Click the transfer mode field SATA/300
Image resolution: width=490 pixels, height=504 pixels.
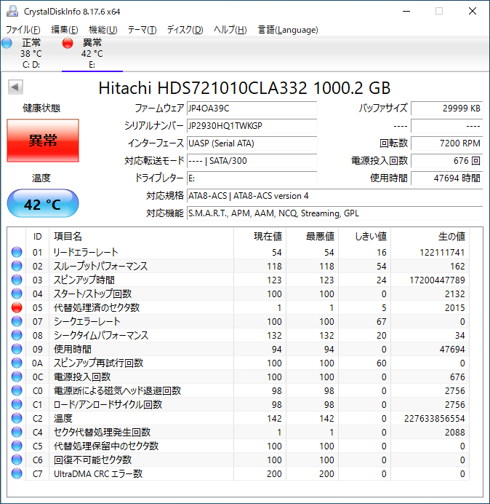252,161
